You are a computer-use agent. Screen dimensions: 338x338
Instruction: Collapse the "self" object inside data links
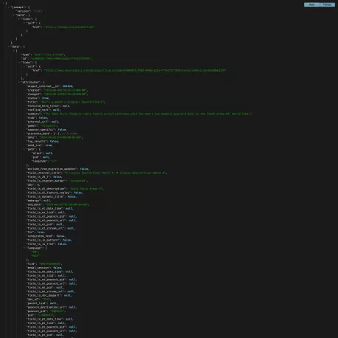pos(24,66)
